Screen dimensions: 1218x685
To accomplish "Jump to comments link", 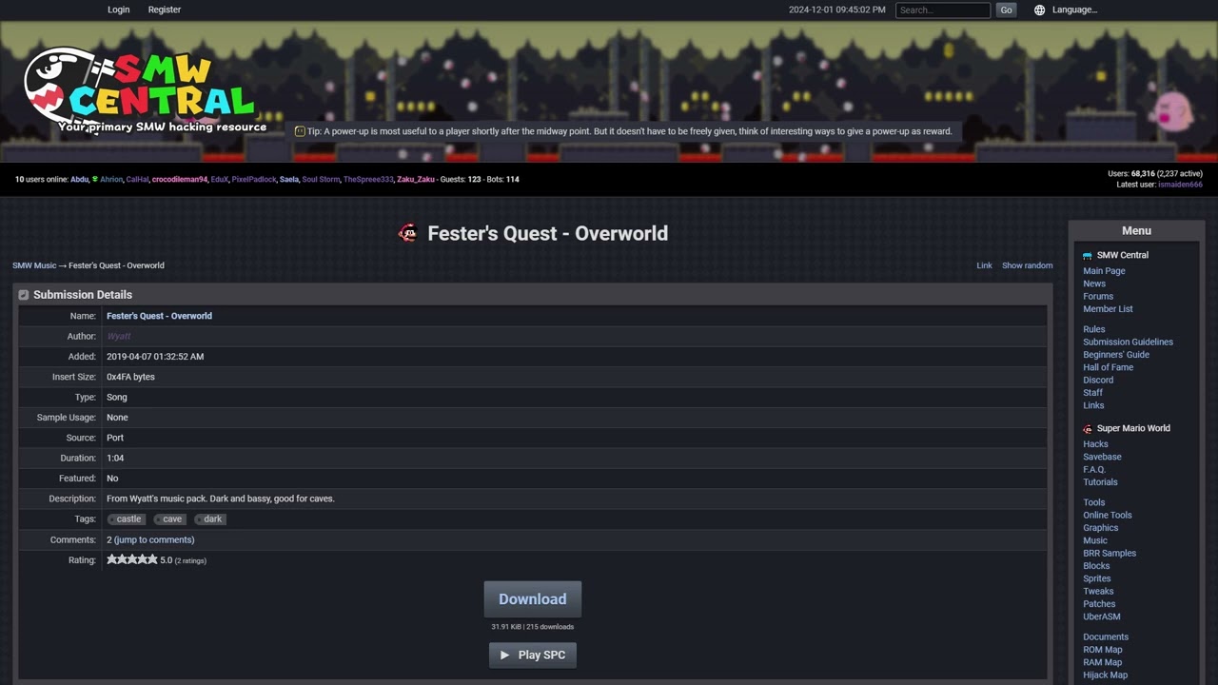I will pyautogui.click(x=154, y=539).
